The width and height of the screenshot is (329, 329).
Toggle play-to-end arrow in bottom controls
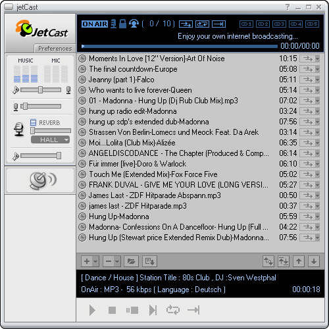(x=193, y=310)
